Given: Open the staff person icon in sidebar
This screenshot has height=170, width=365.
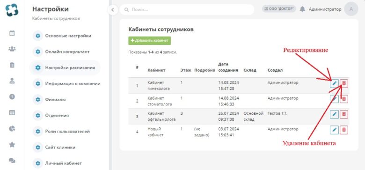Looking at the screenshot, I should (x=12, y=81).
